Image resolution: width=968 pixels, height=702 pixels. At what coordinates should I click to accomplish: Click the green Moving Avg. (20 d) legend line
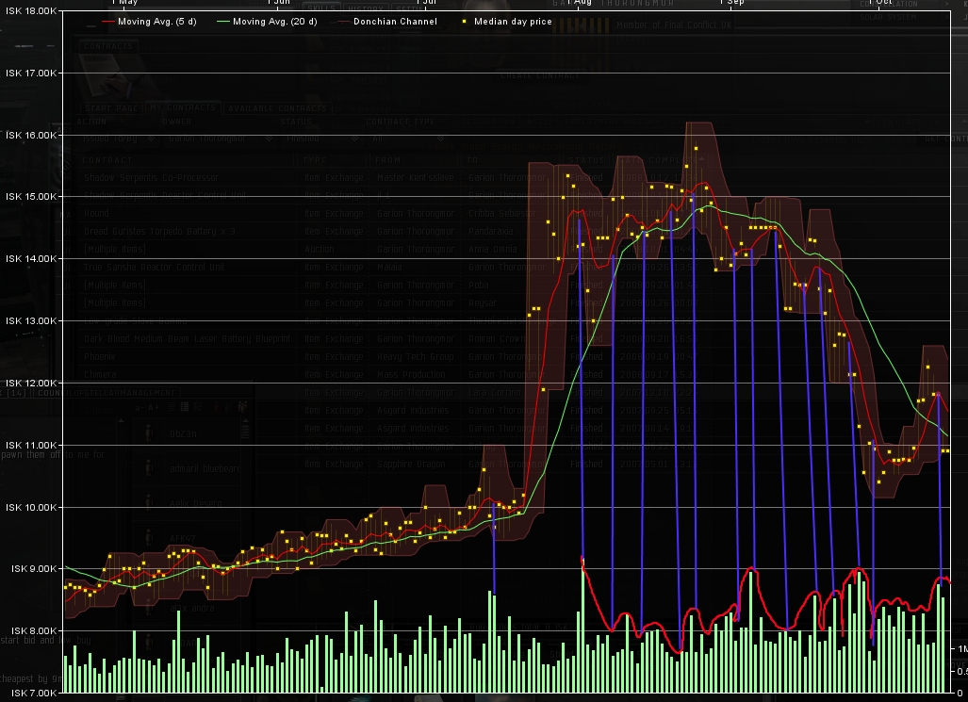point(221,22)
